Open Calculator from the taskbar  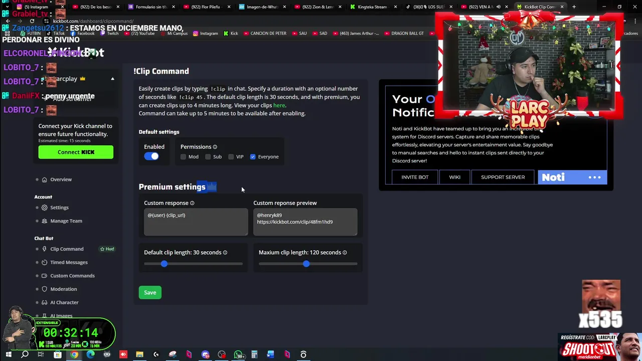coord(254,354)
